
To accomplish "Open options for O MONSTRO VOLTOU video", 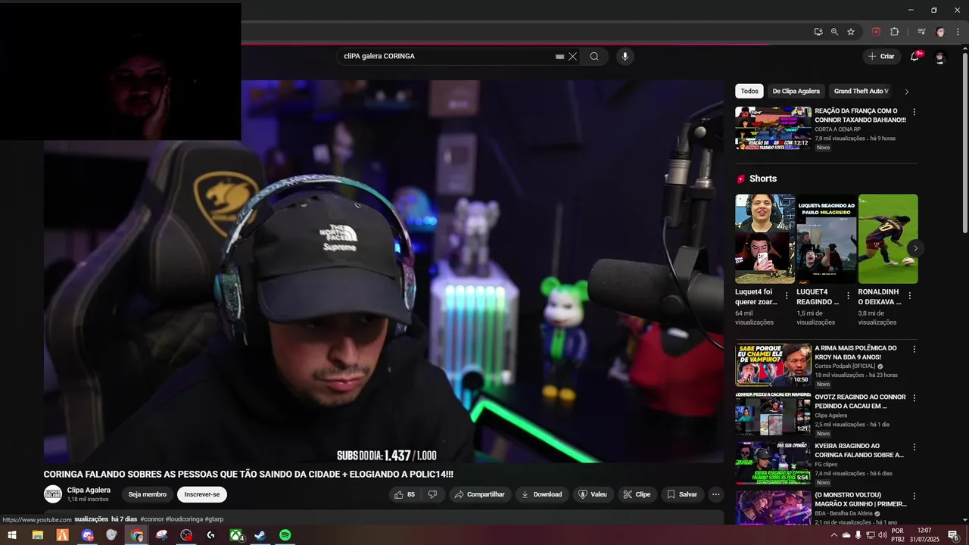I will point(914,496).
